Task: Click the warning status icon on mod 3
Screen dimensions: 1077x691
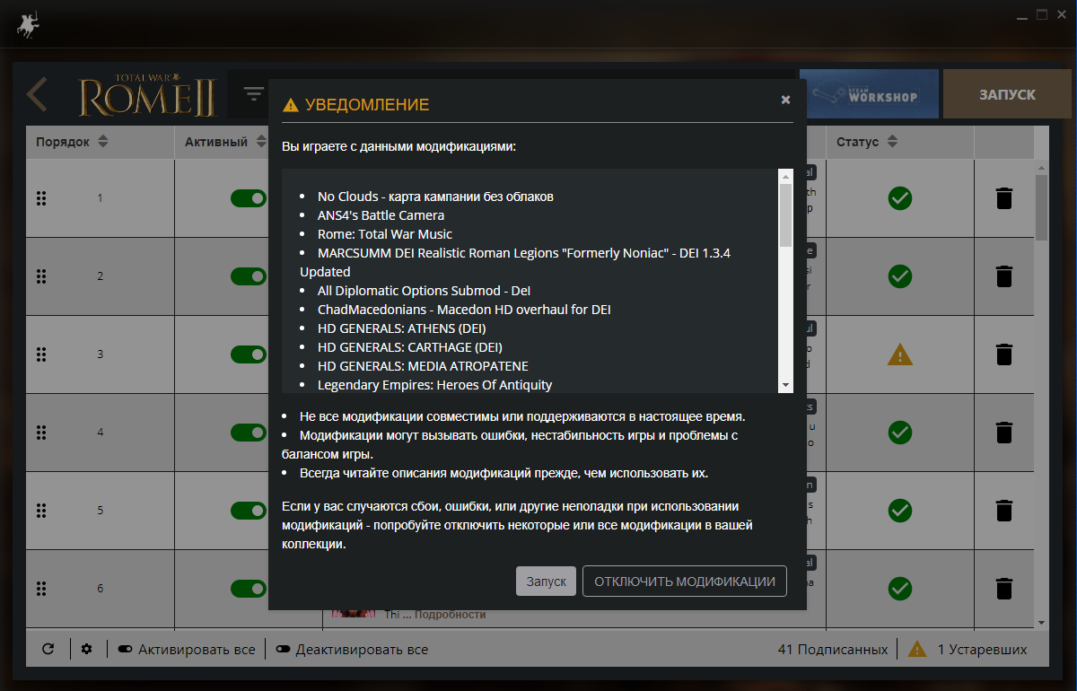Action: [x=900, y=355]
